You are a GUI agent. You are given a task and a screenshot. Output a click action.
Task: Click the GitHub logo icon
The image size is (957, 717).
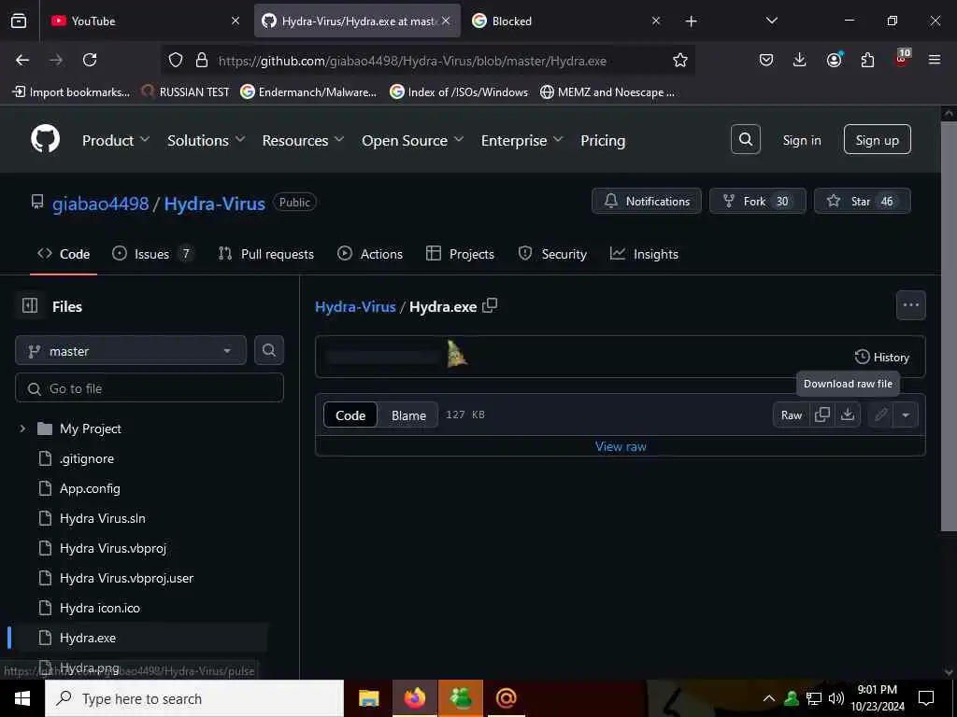(x=45, y=140)
